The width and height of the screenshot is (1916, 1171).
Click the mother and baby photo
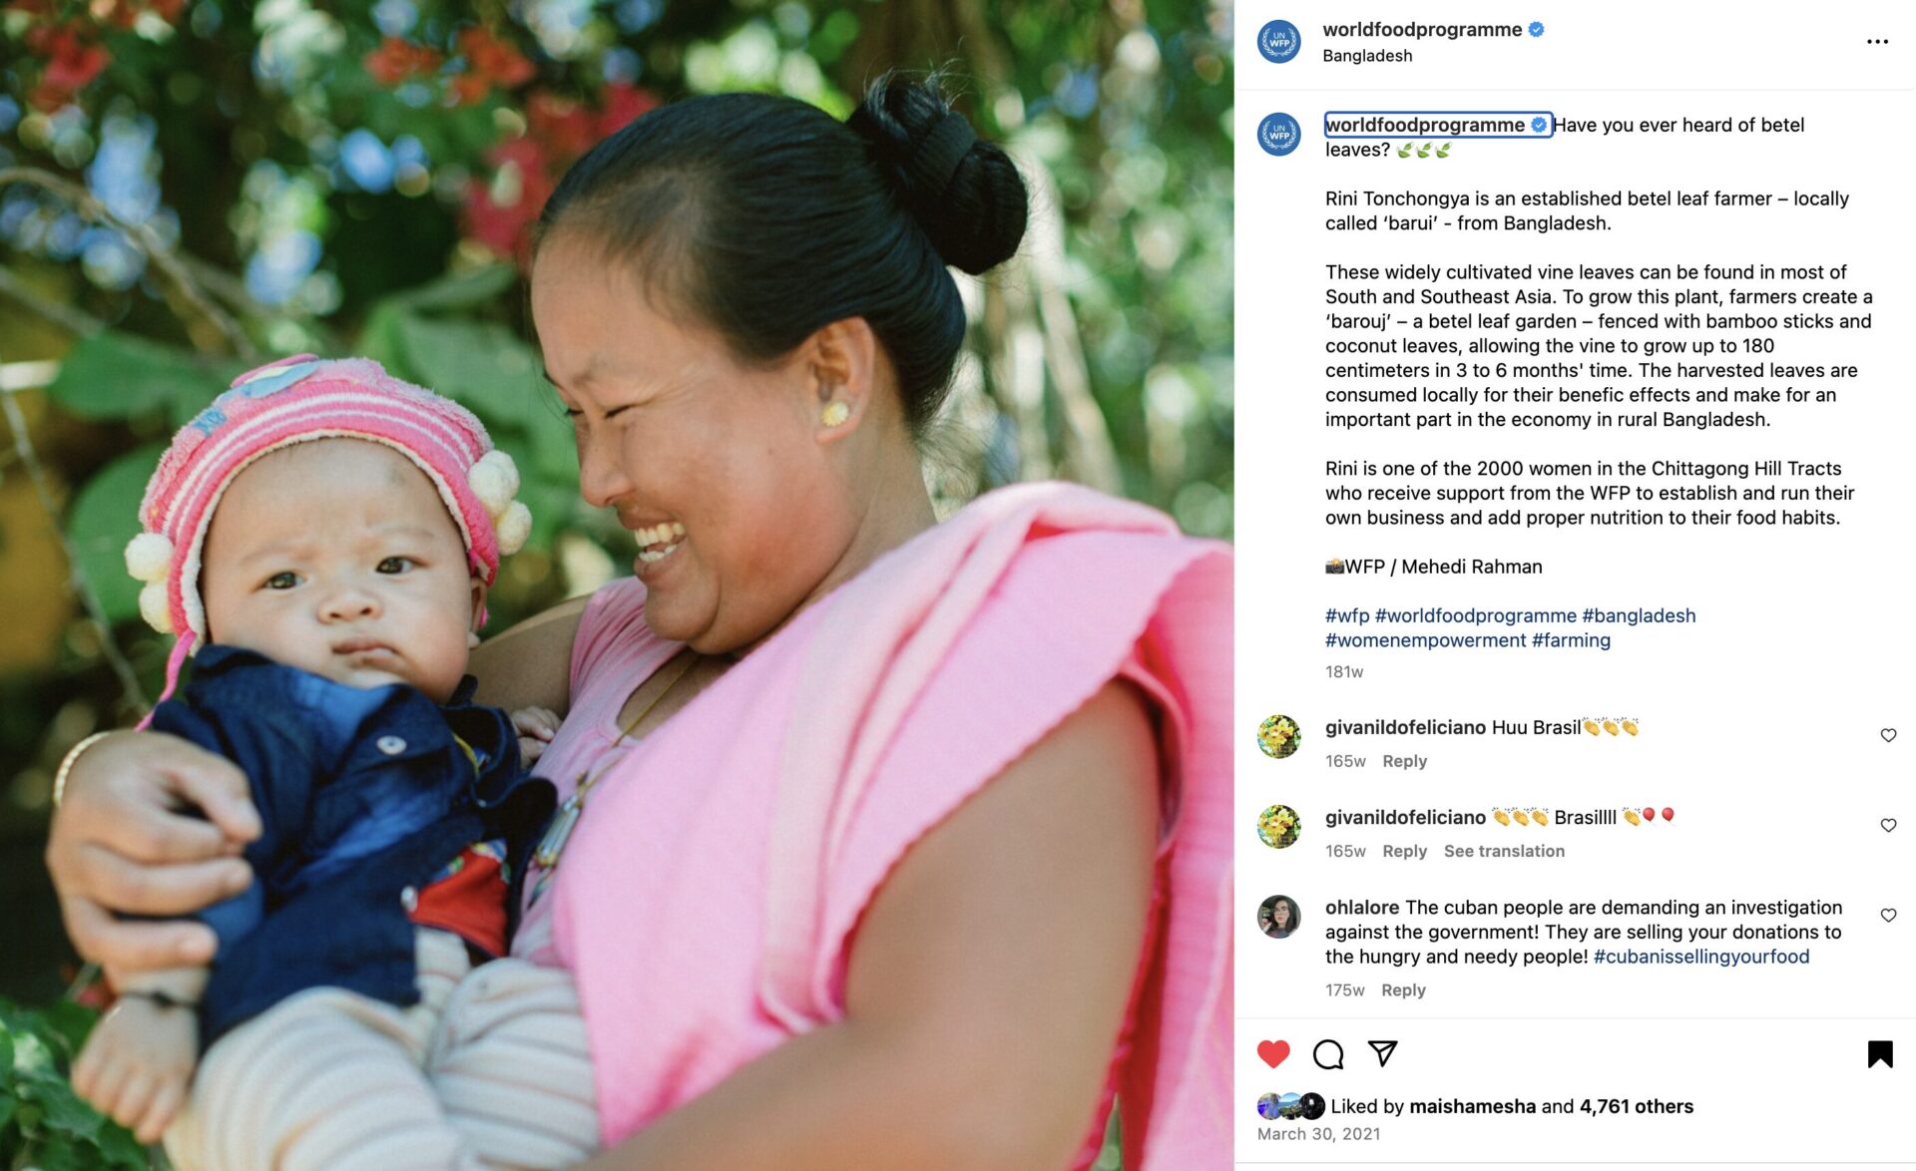pos(617,585)
